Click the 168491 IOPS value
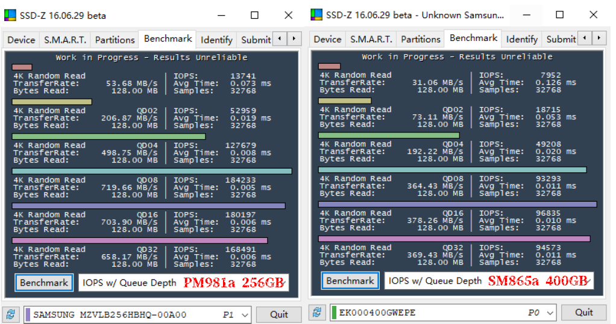 click(240, 250)
